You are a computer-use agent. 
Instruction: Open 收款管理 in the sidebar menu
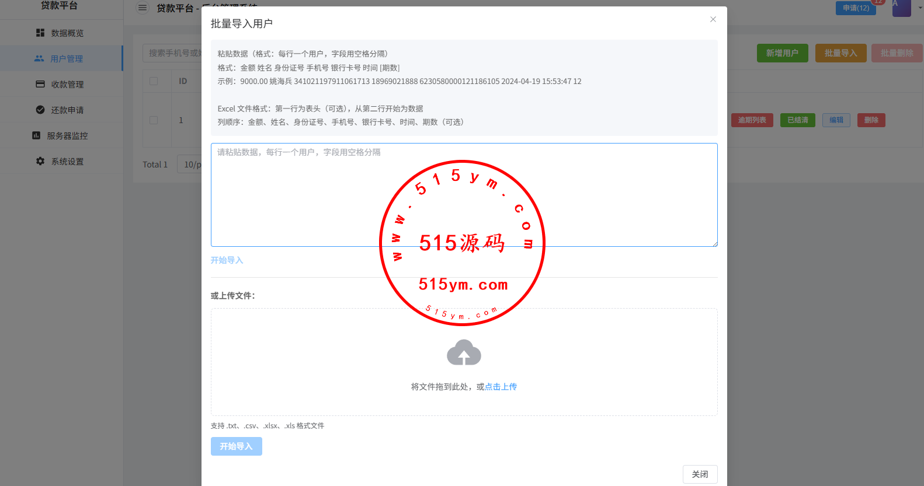[x=67, y=85]
